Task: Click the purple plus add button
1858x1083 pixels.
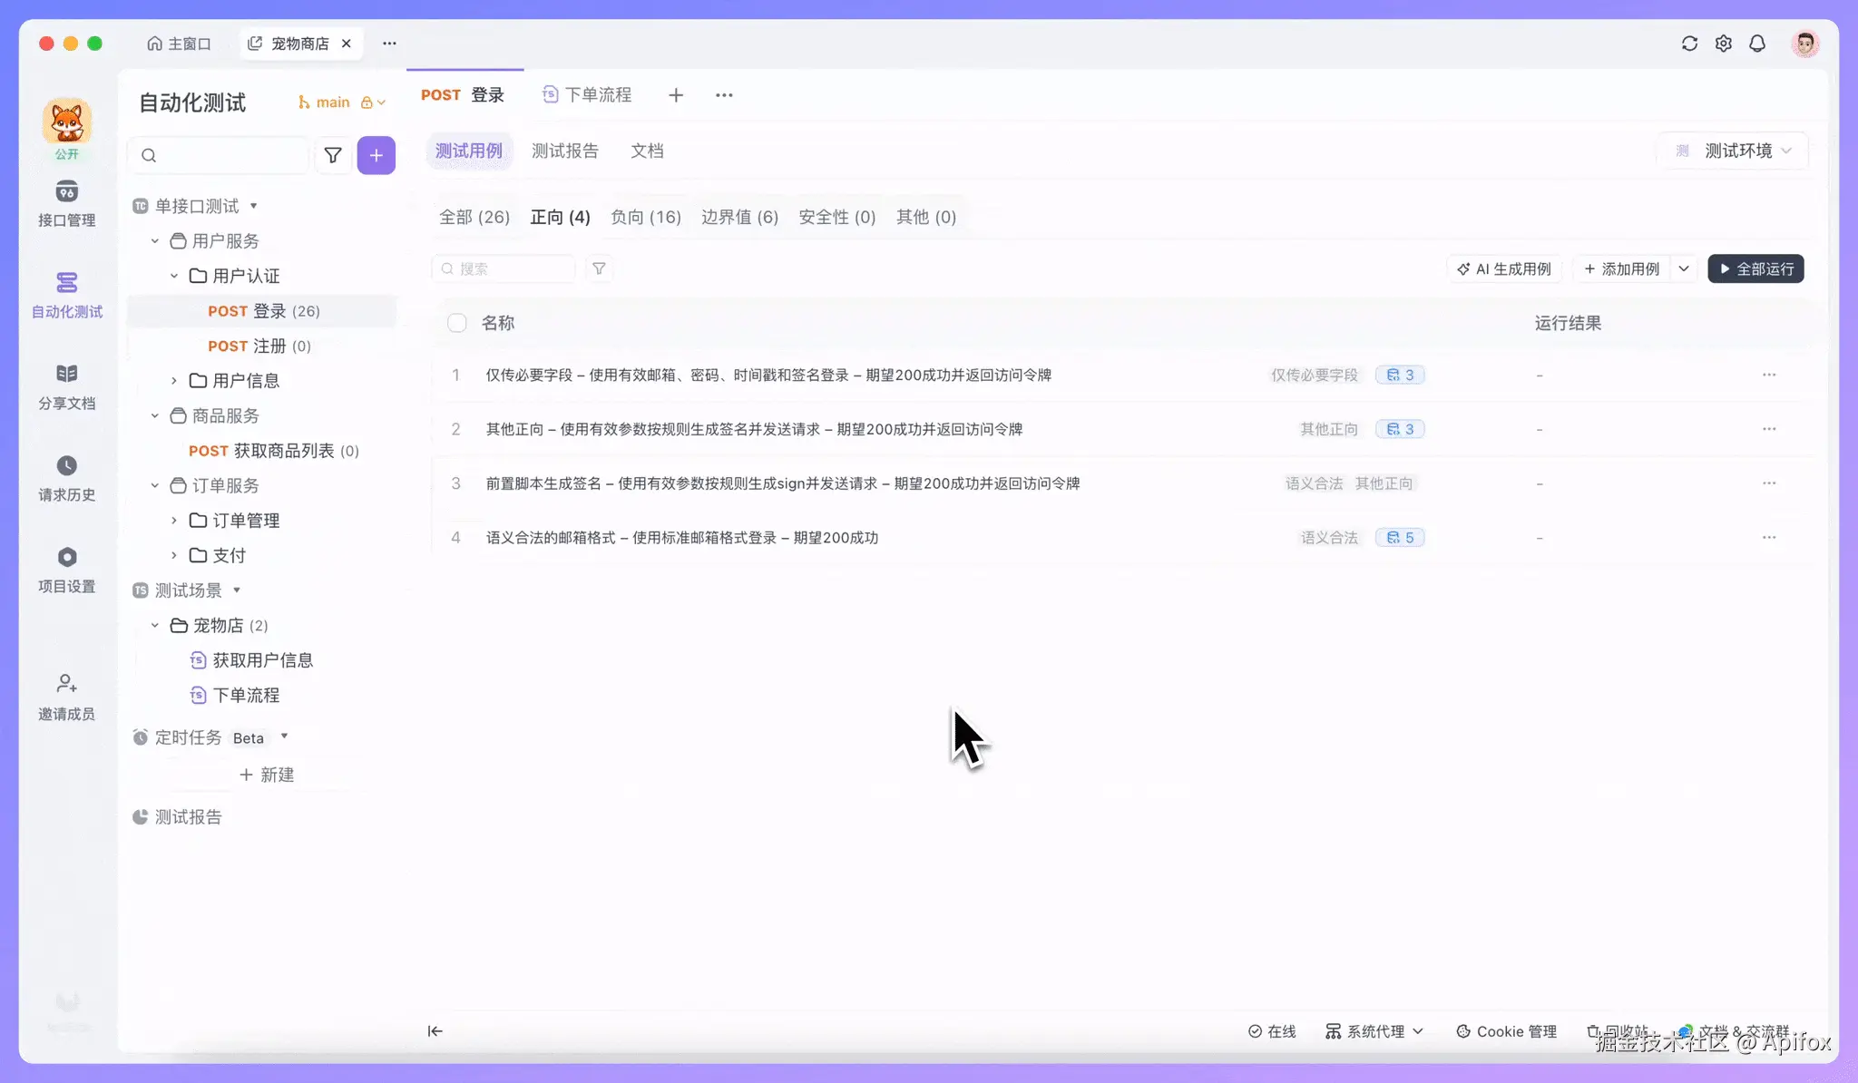Action: [376, 156]
